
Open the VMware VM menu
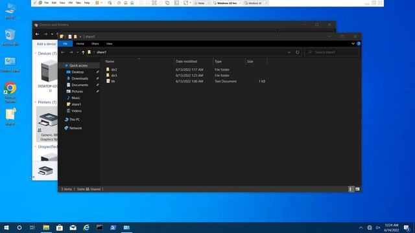point(71,3)
